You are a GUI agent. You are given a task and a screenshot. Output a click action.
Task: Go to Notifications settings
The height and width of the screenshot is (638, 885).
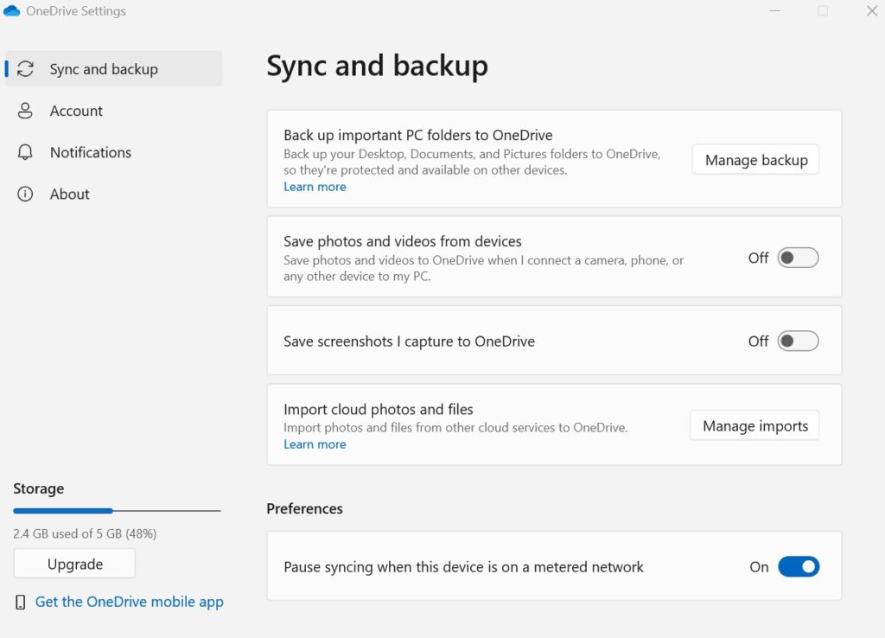coord(113,152)
